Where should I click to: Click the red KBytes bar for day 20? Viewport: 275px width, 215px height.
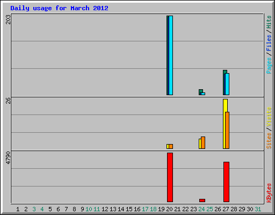[x=170, y=177]
